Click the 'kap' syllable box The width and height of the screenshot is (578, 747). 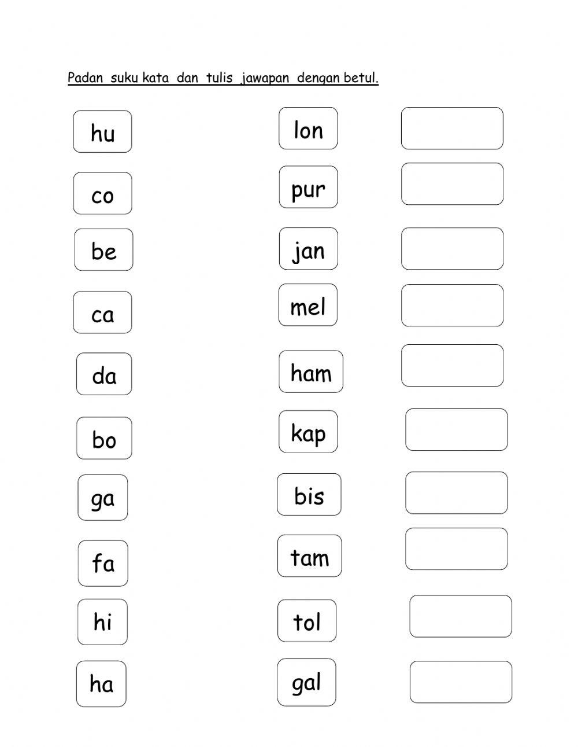[x=308, y=432]
